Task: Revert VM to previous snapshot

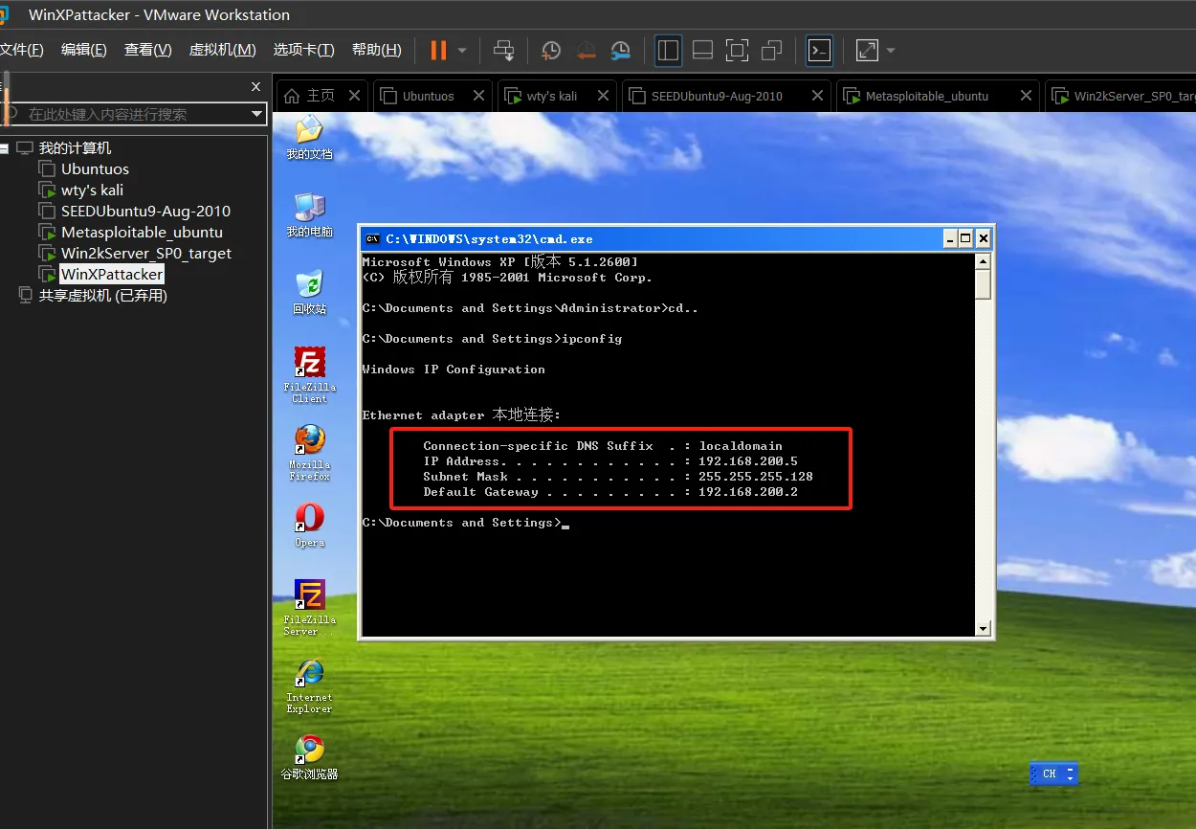Action: point(587,51)
